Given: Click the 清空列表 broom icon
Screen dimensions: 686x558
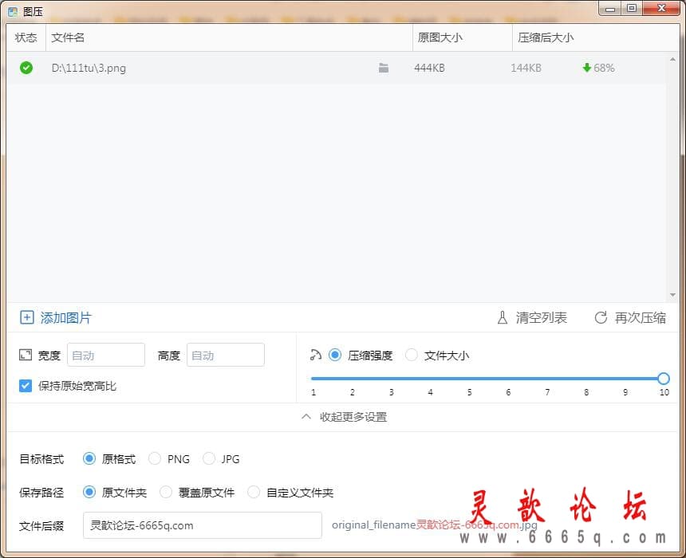Looking at the screenshot, I should coord(503,317).
